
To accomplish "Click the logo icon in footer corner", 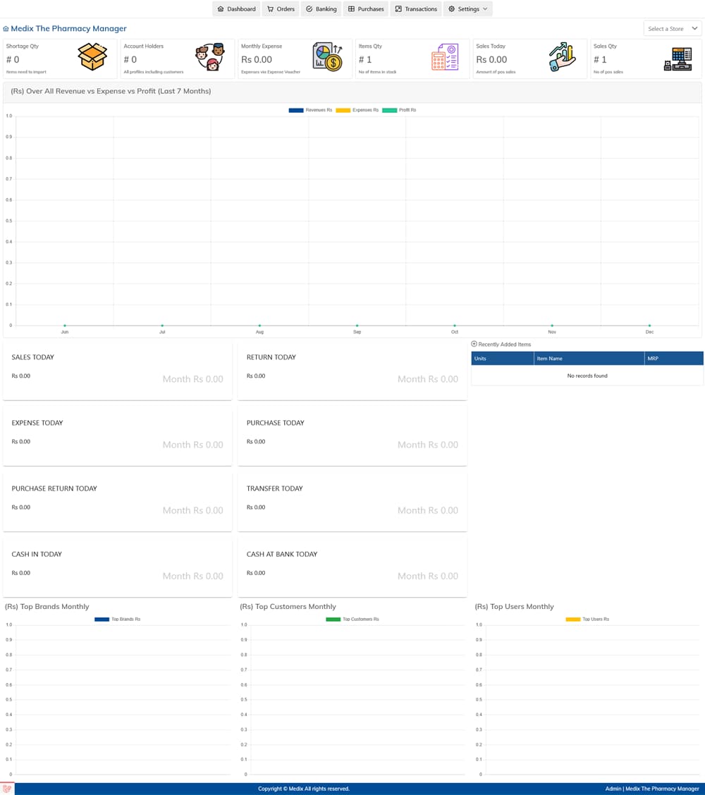I will tap(7, 789).
